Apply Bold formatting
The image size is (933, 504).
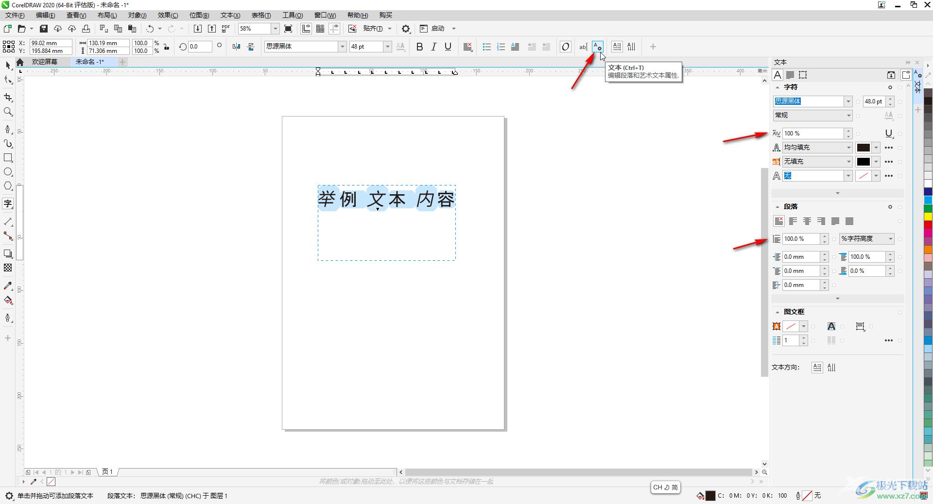420,47
